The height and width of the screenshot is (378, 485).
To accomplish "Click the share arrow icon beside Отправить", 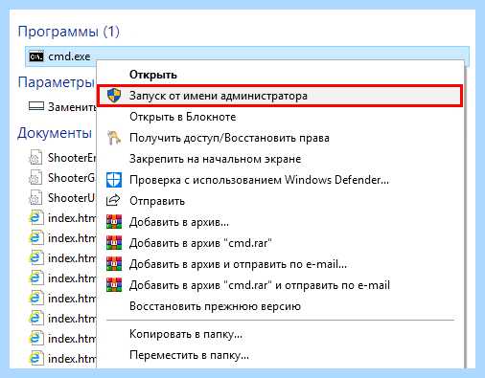I will click(x=113, y=200).
